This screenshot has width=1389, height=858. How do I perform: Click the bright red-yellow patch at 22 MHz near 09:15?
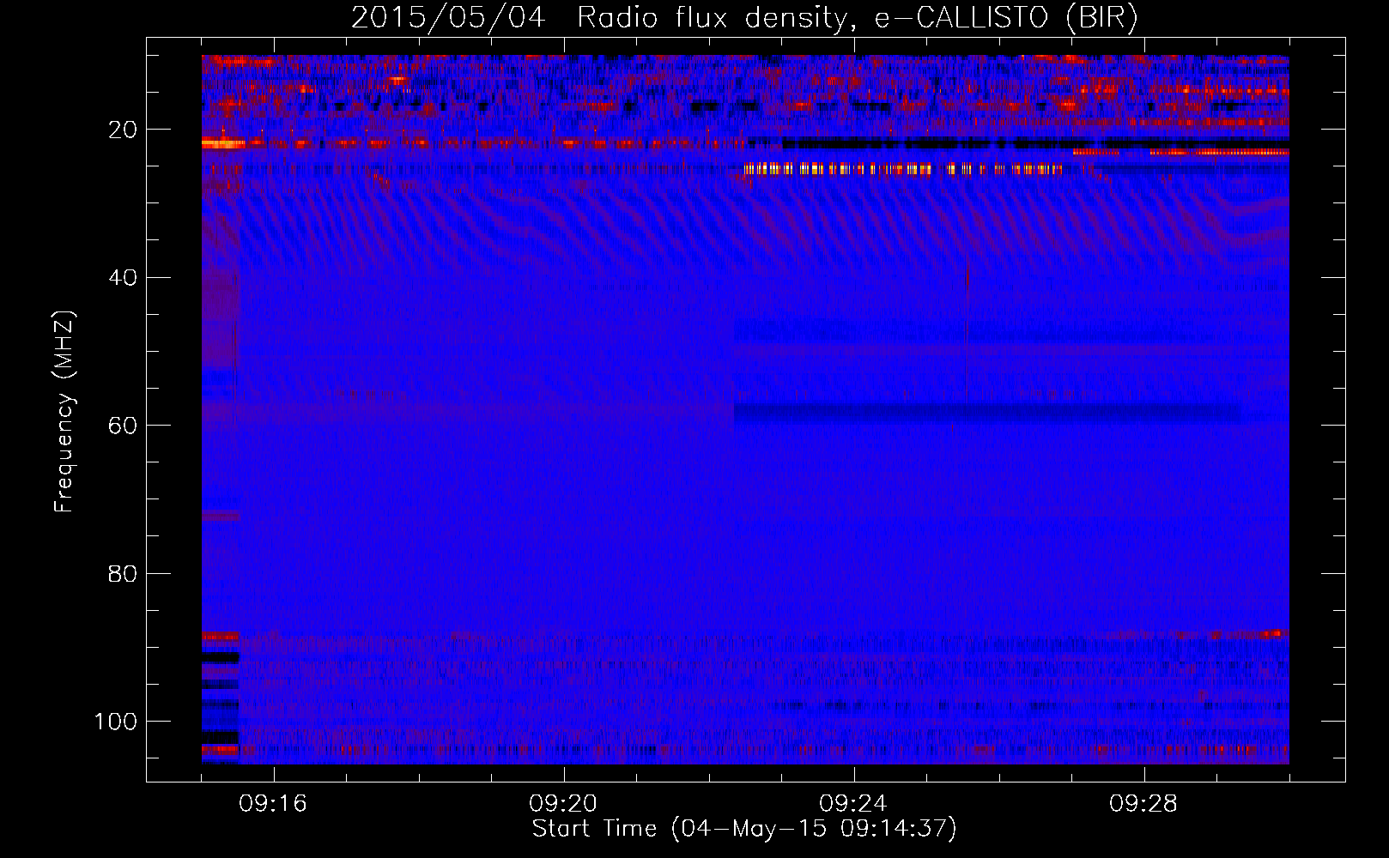223,144
